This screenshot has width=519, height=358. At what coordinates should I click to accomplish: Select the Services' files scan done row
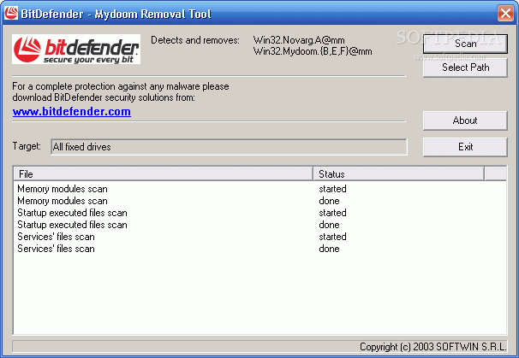[259, 249]
